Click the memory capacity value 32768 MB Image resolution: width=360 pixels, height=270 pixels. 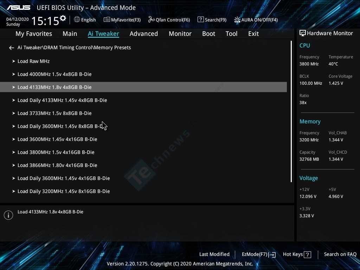tap(309, 159)
